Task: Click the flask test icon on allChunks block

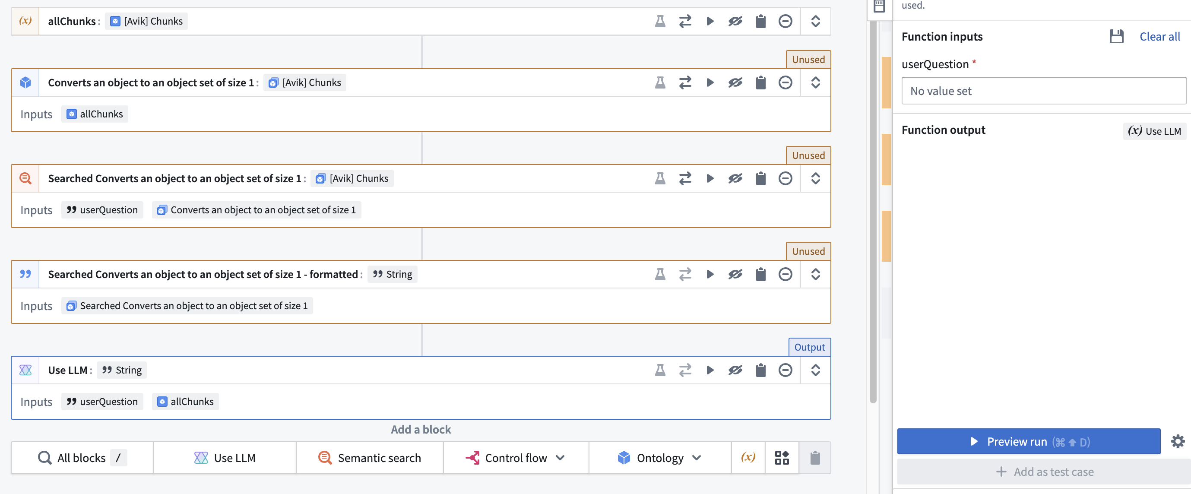Action: pos(660,21)
